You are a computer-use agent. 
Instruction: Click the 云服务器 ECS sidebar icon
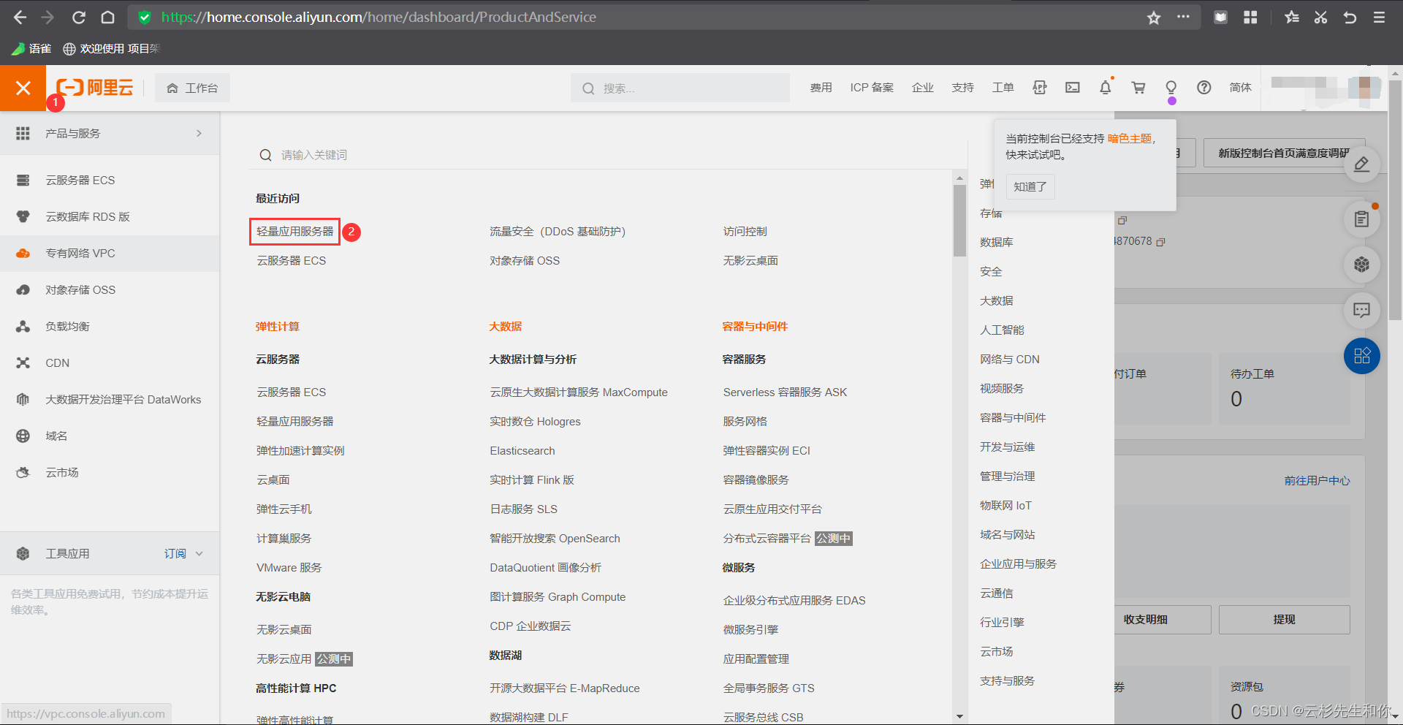(23, 180)
